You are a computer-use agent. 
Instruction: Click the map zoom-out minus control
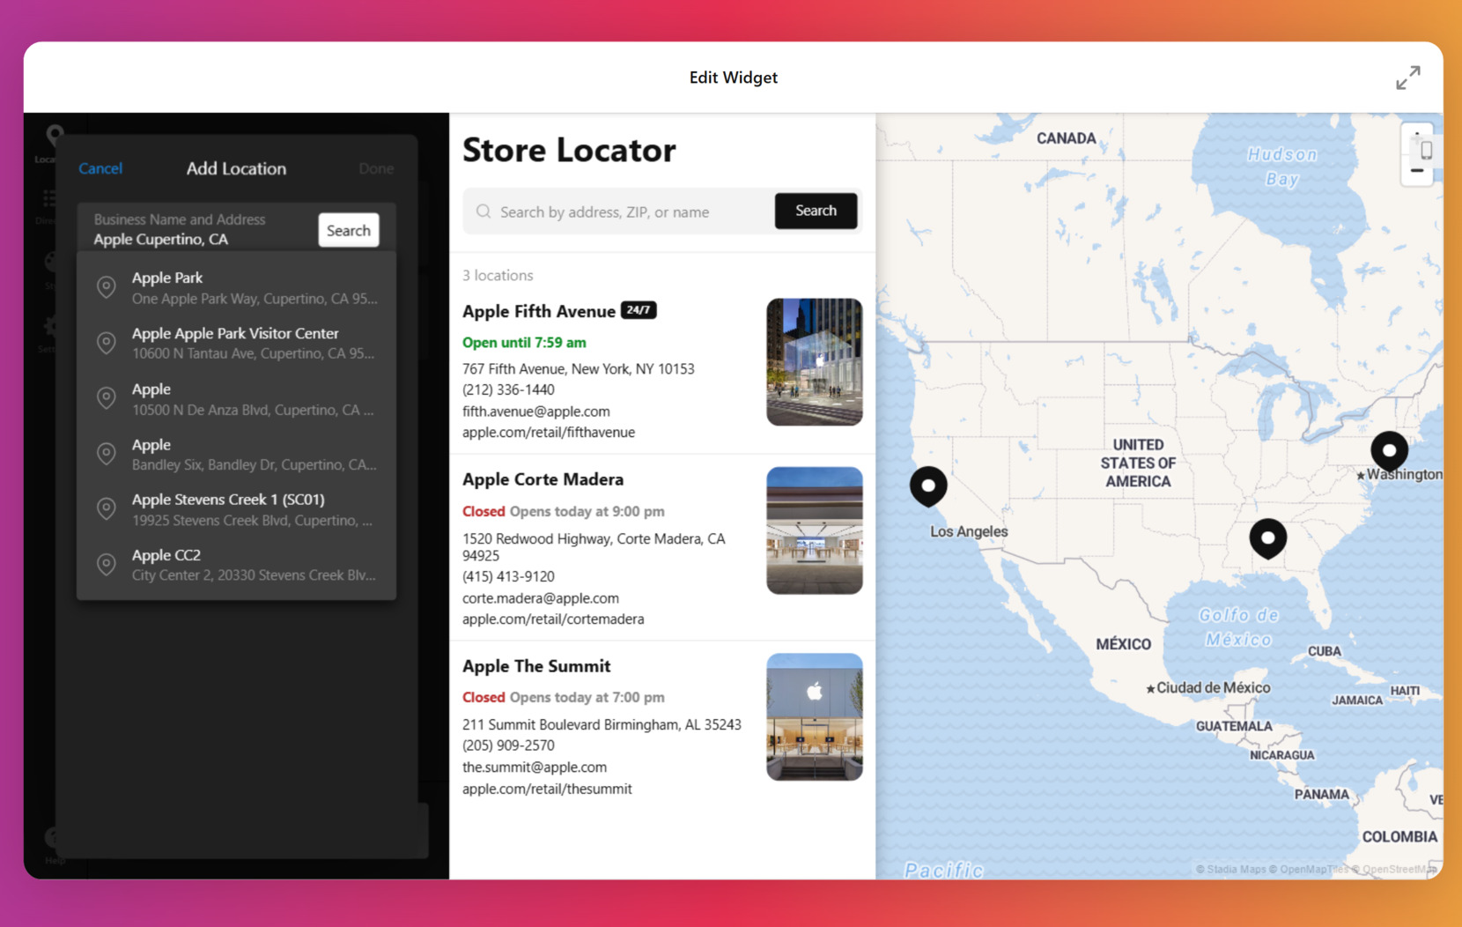1417,170
